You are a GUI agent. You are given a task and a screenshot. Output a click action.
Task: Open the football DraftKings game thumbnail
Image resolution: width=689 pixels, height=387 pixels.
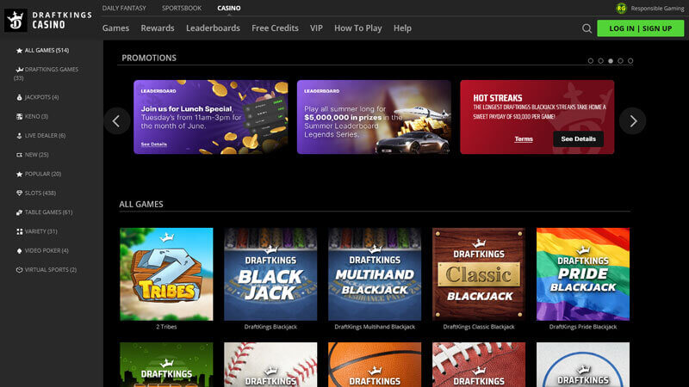click(x=479, y=365)
